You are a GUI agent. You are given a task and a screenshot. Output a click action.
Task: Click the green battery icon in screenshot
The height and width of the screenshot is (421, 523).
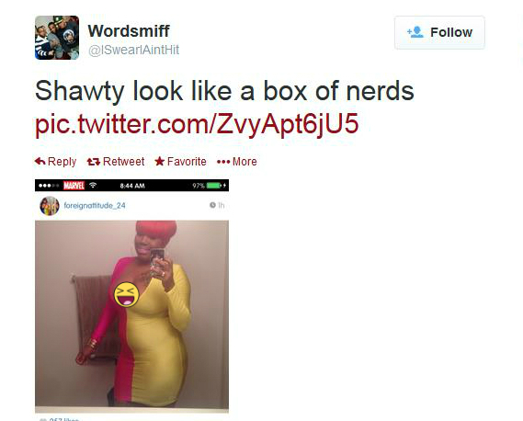click(x=213, y=186)
